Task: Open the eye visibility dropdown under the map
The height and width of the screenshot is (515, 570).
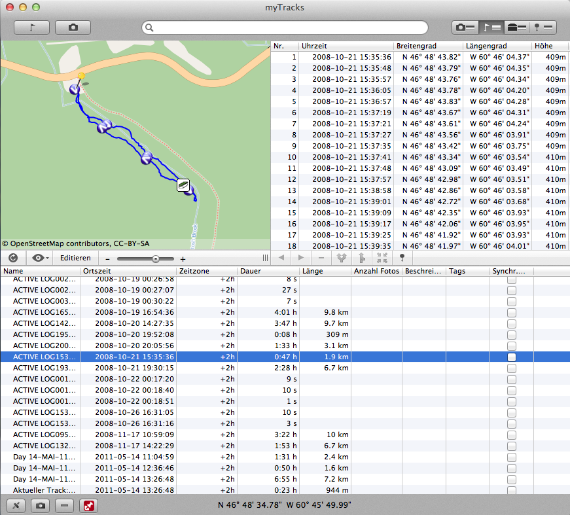Action: (40, 258)
